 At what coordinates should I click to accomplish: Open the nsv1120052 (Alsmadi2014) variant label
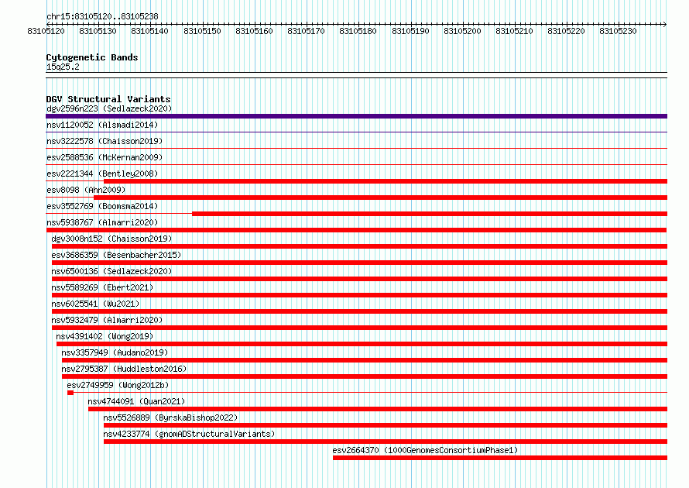(102, 125)
